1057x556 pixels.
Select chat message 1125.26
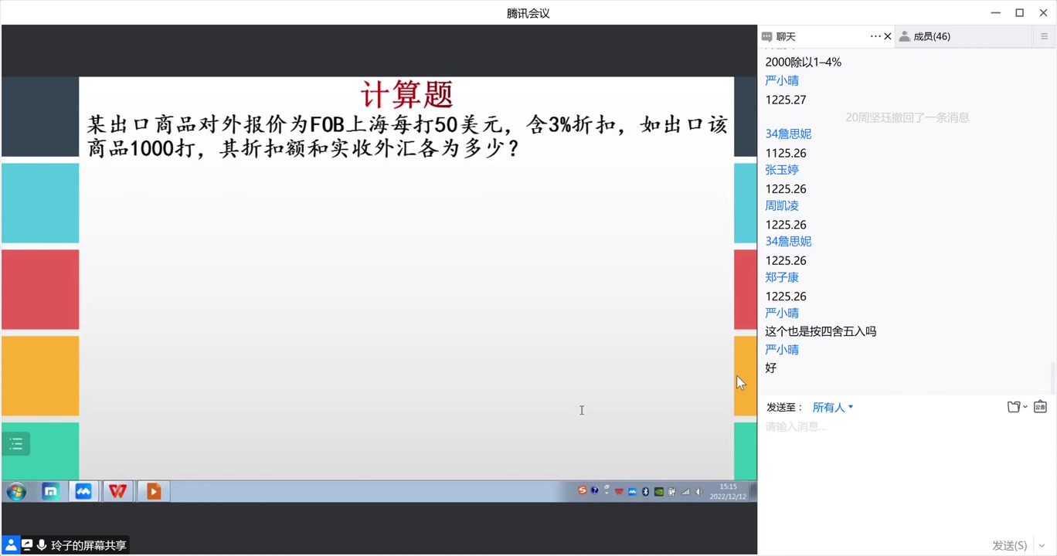click(786, 153)
